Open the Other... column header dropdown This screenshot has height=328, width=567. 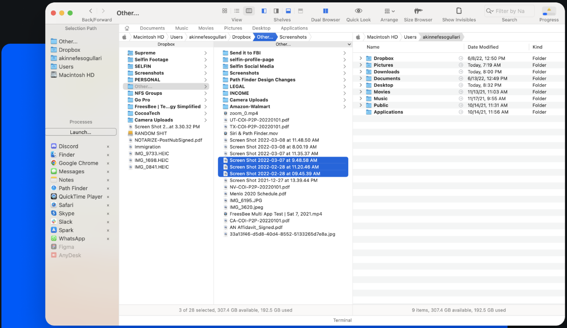click(349, 44)
